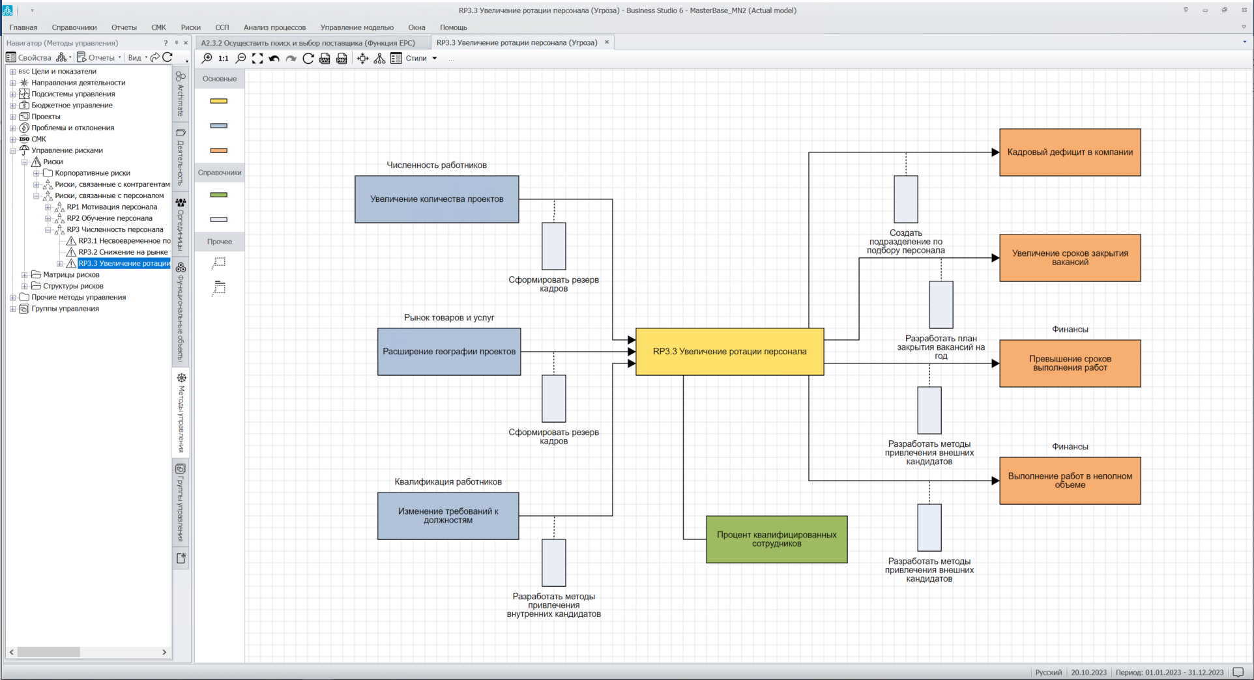Undo the last diagram action
The image size is (1254, 680).
point(274,59)
